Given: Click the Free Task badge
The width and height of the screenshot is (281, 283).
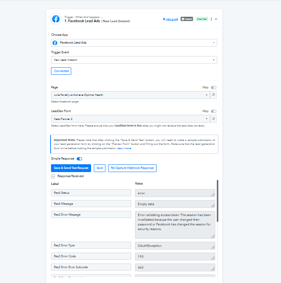Looking at the screenshot, I should pyautogui.click(x=202, y=19).
